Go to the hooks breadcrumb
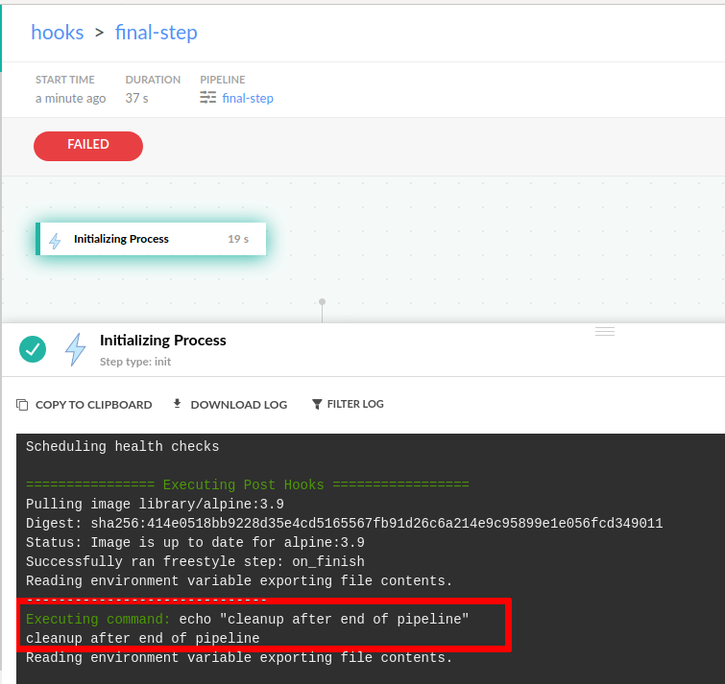 (57, 33)
